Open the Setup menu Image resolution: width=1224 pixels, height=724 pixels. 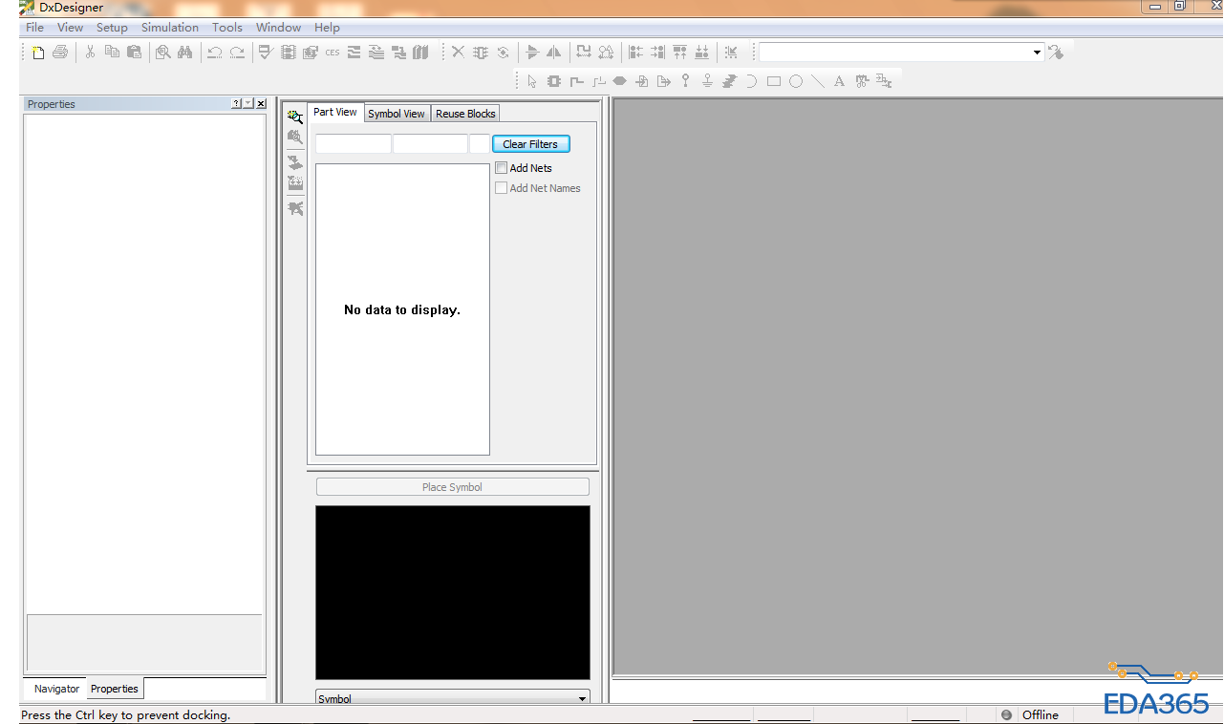[x=112, y=28]
